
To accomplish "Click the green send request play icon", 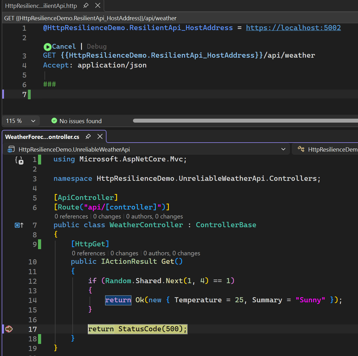I will (47, 47).
